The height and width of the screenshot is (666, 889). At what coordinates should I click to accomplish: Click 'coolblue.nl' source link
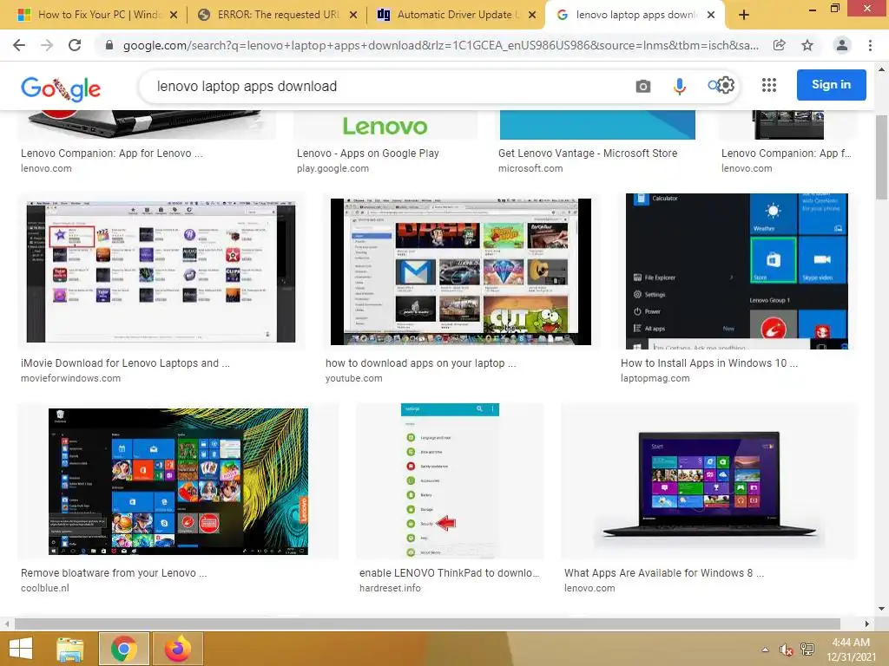45,588
